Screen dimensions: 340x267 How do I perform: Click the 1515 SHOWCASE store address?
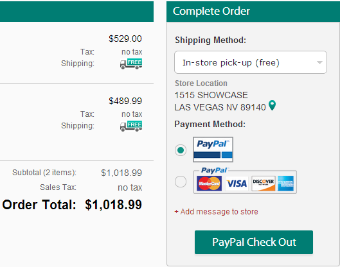(211, 95)
